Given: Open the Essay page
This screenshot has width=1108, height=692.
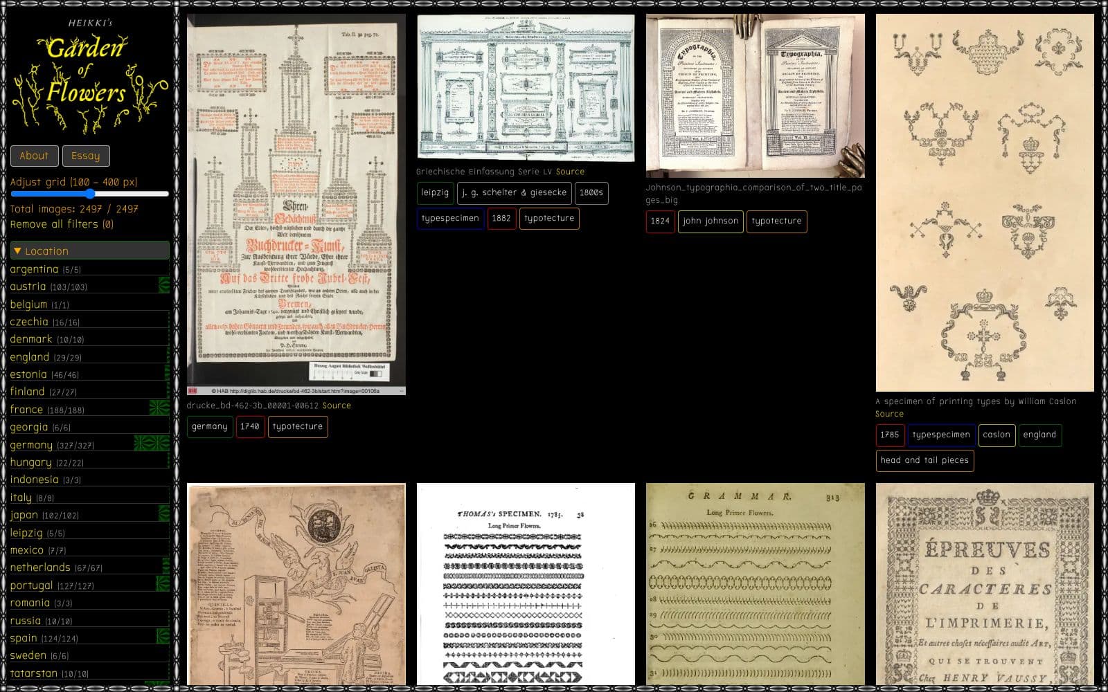Looking at the screenshot, I should (x=86, y=156).
